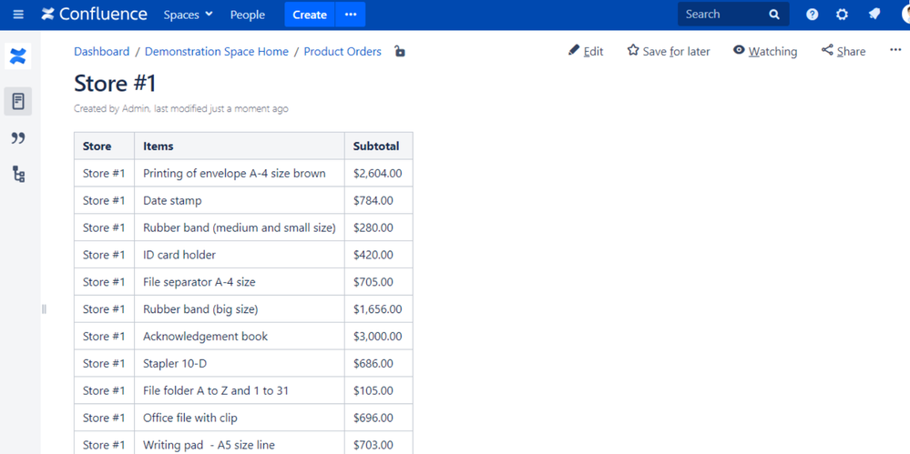Open Demonstration Space Home breadcrumb
The image size is (910, 454).
217,52
